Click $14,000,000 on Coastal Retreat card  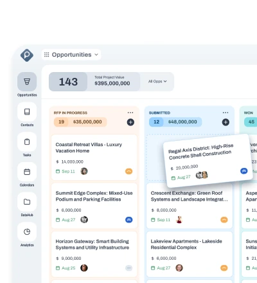click(x=70, y=161)
